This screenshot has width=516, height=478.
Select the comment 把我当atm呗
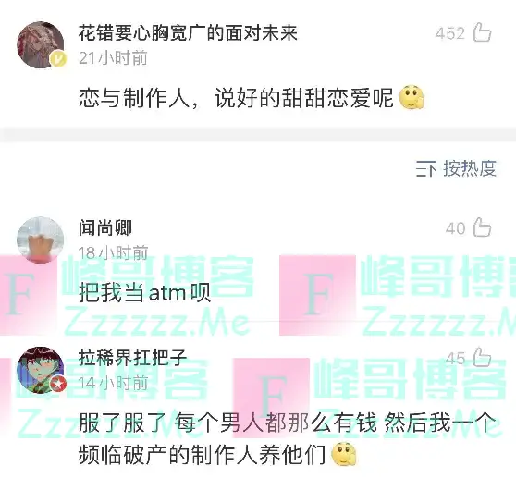(145, 293)
